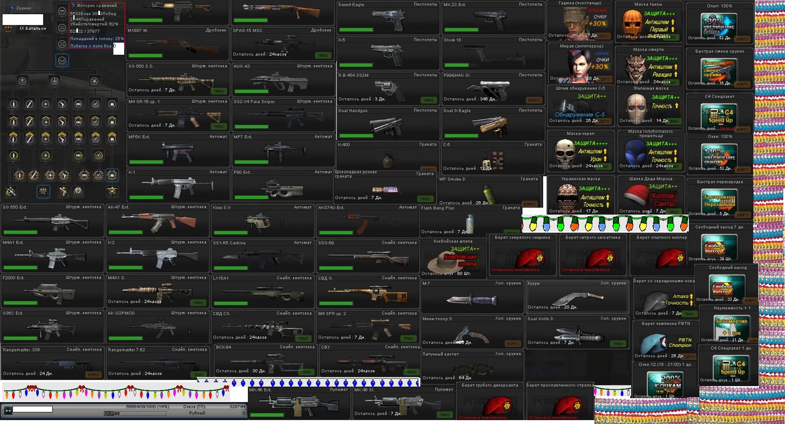
Task: Expand the chevron-down button in rank tree
Action: click(62, 60)
